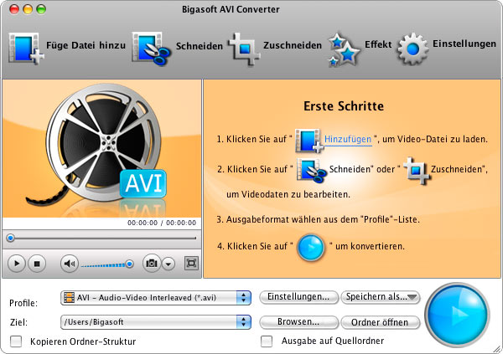
Task: Select the Zuschneiden crop tool icon
Action: click(244, 49)
